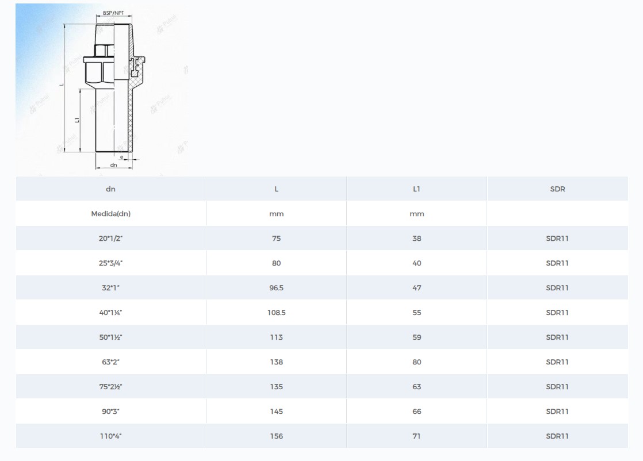Select the L column header
Image resolution: width=643 pixels, height=461 pixels.
277,189
